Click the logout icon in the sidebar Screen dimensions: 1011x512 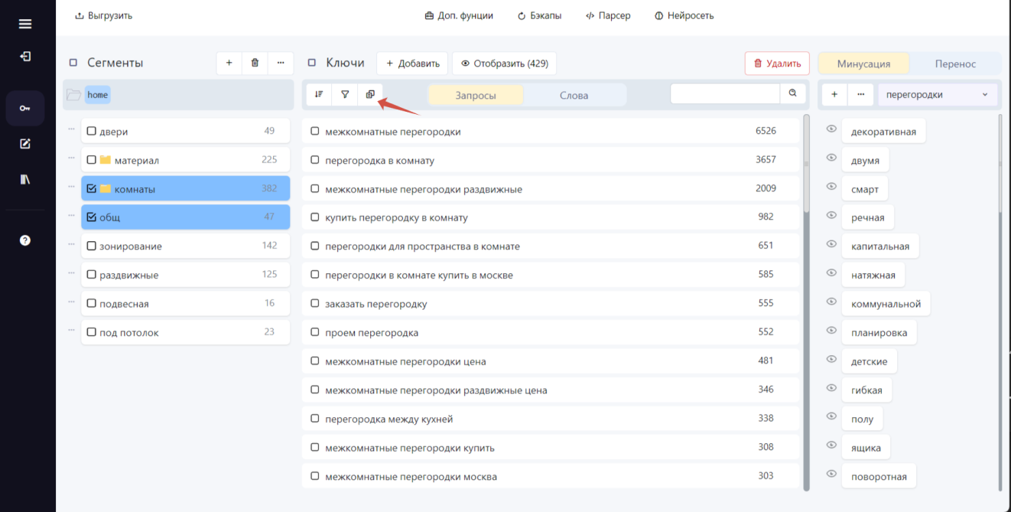click(25, 57)
